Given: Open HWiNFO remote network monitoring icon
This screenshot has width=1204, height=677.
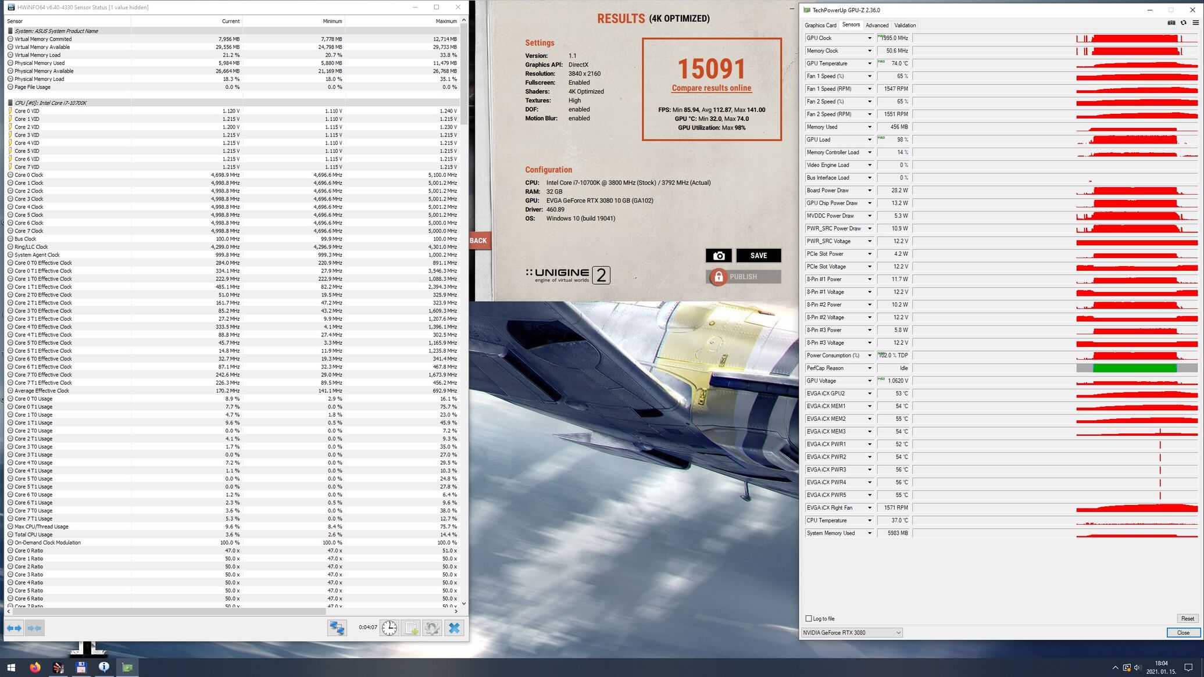Looking at the screenshot, I should tap(337, 628).
